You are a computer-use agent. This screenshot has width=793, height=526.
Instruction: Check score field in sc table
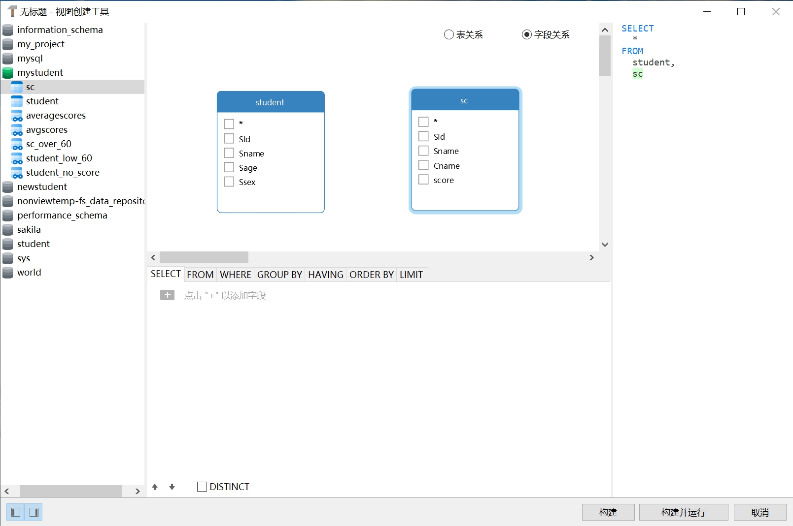423,180
